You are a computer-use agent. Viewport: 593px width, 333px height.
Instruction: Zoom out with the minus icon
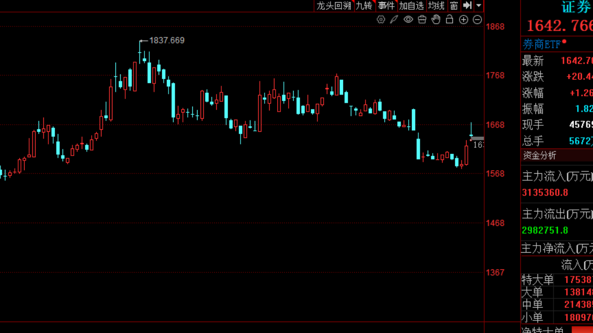click(477, 20)
